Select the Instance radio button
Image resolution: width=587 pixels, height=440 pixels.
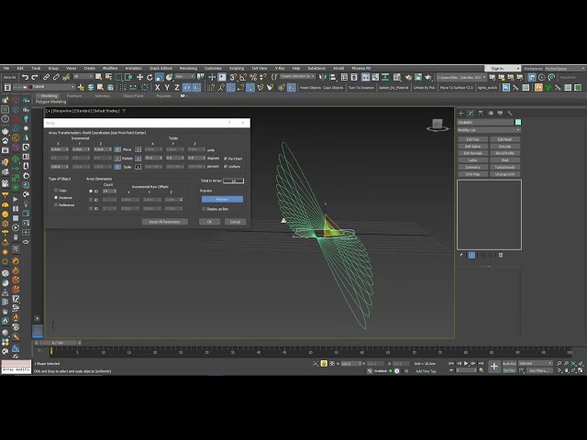[x=56, y=198]
